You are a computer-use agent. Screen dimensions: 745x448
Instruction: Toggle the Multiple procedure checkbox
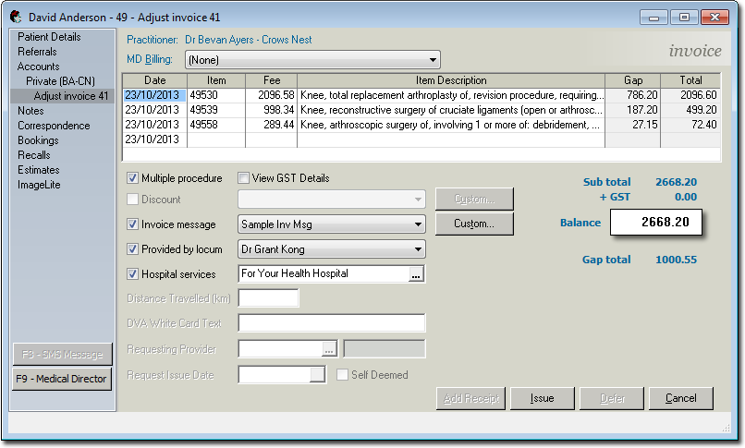[133, 178]
